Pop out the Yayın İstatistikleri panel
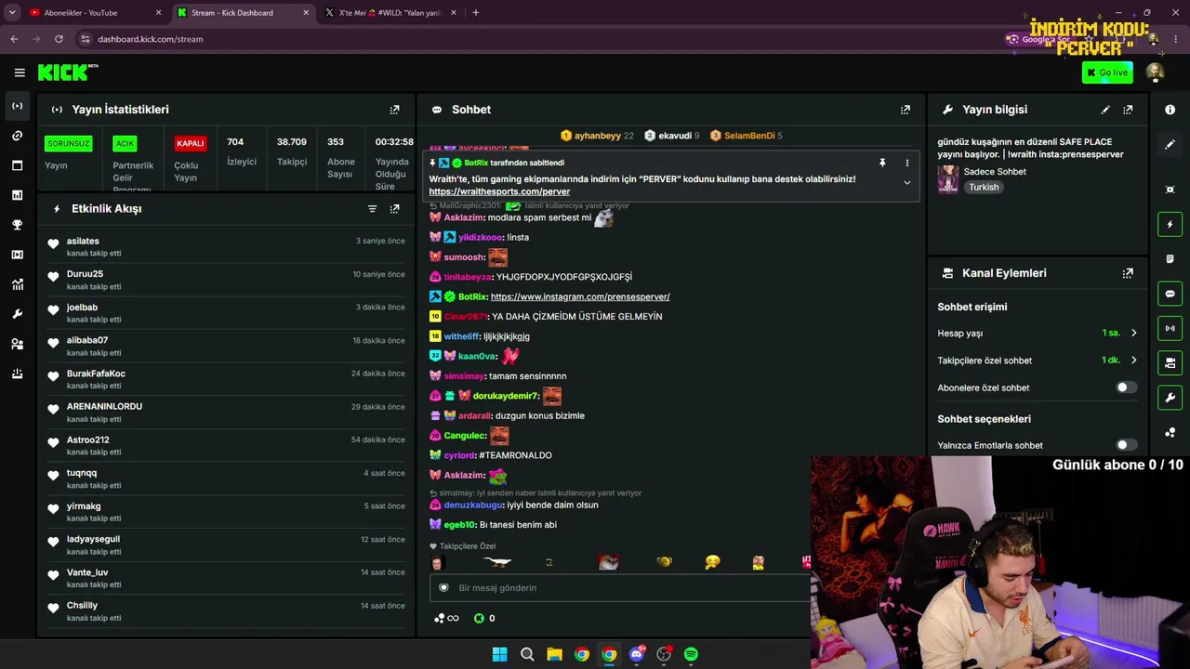Image resolution: width=1190 pixels, height=669 pixels. [394, 110]
